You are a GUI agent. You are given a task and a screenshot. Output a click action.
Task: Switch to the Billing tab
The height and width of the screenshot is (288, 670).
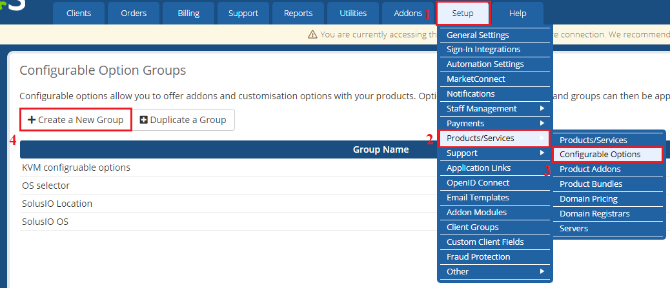pos(188,13)
